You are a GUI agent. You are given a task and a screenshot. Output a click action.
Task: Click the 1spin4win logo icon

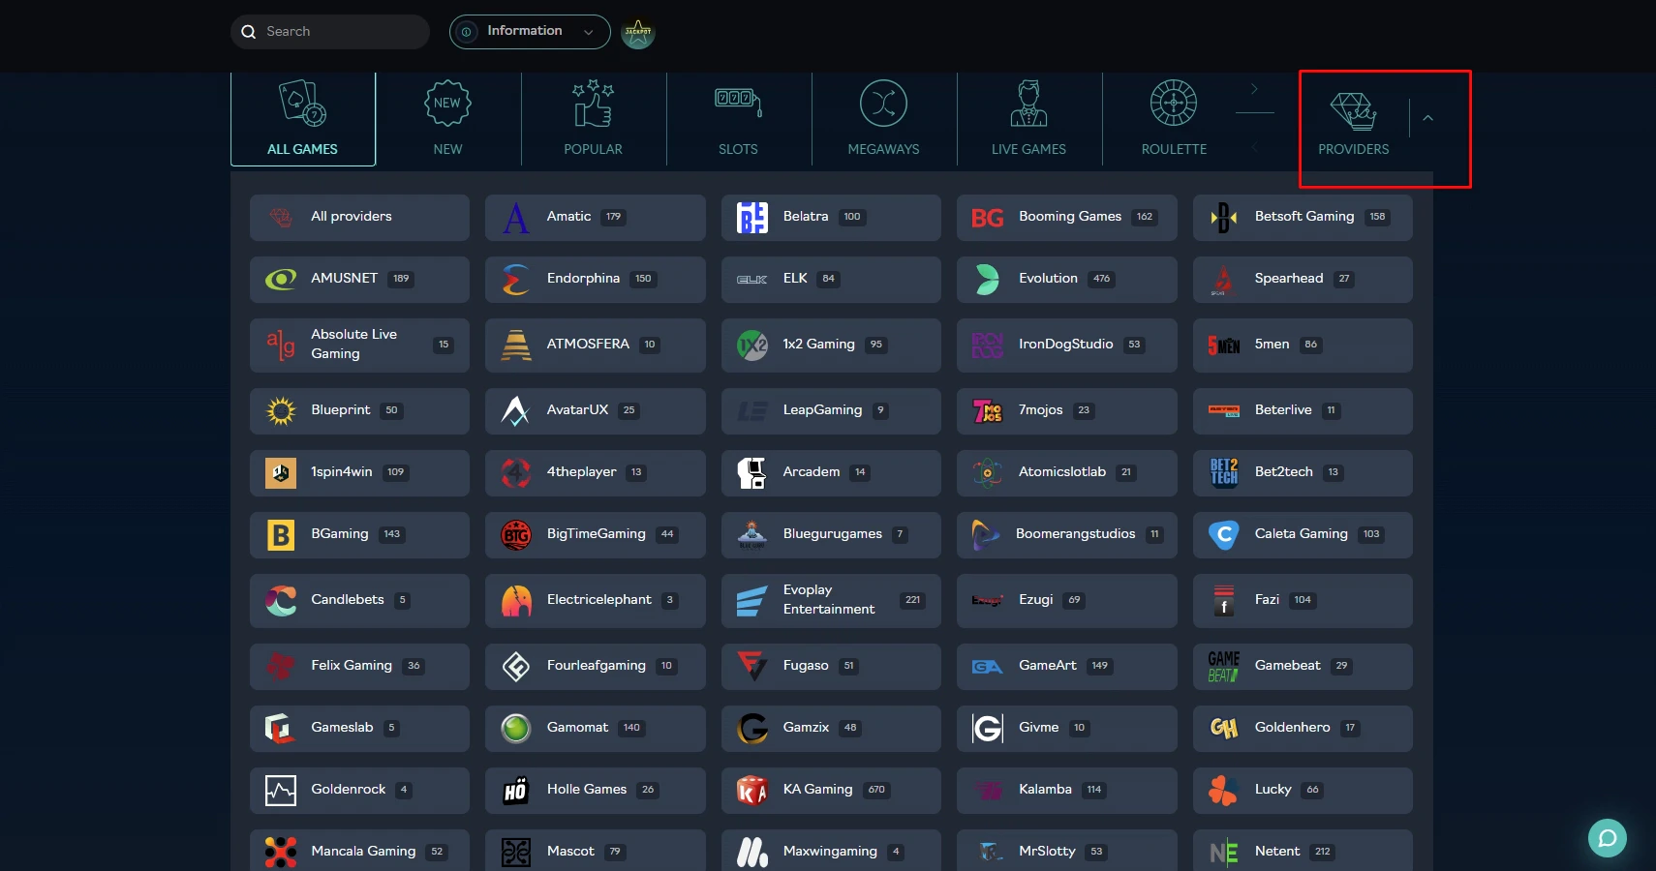[281, 472]
